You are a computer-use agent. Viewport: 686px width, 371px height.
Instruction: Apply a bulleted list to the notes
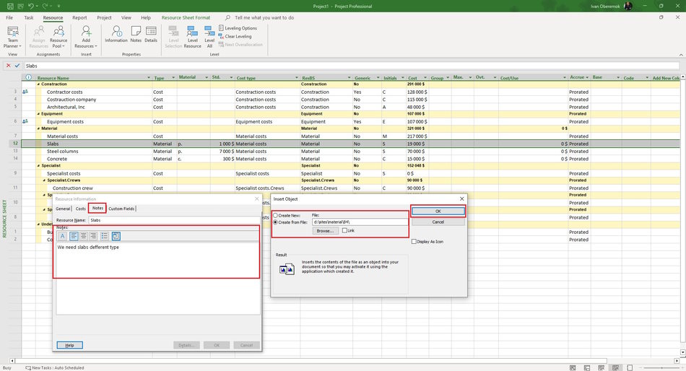[104, 236]
